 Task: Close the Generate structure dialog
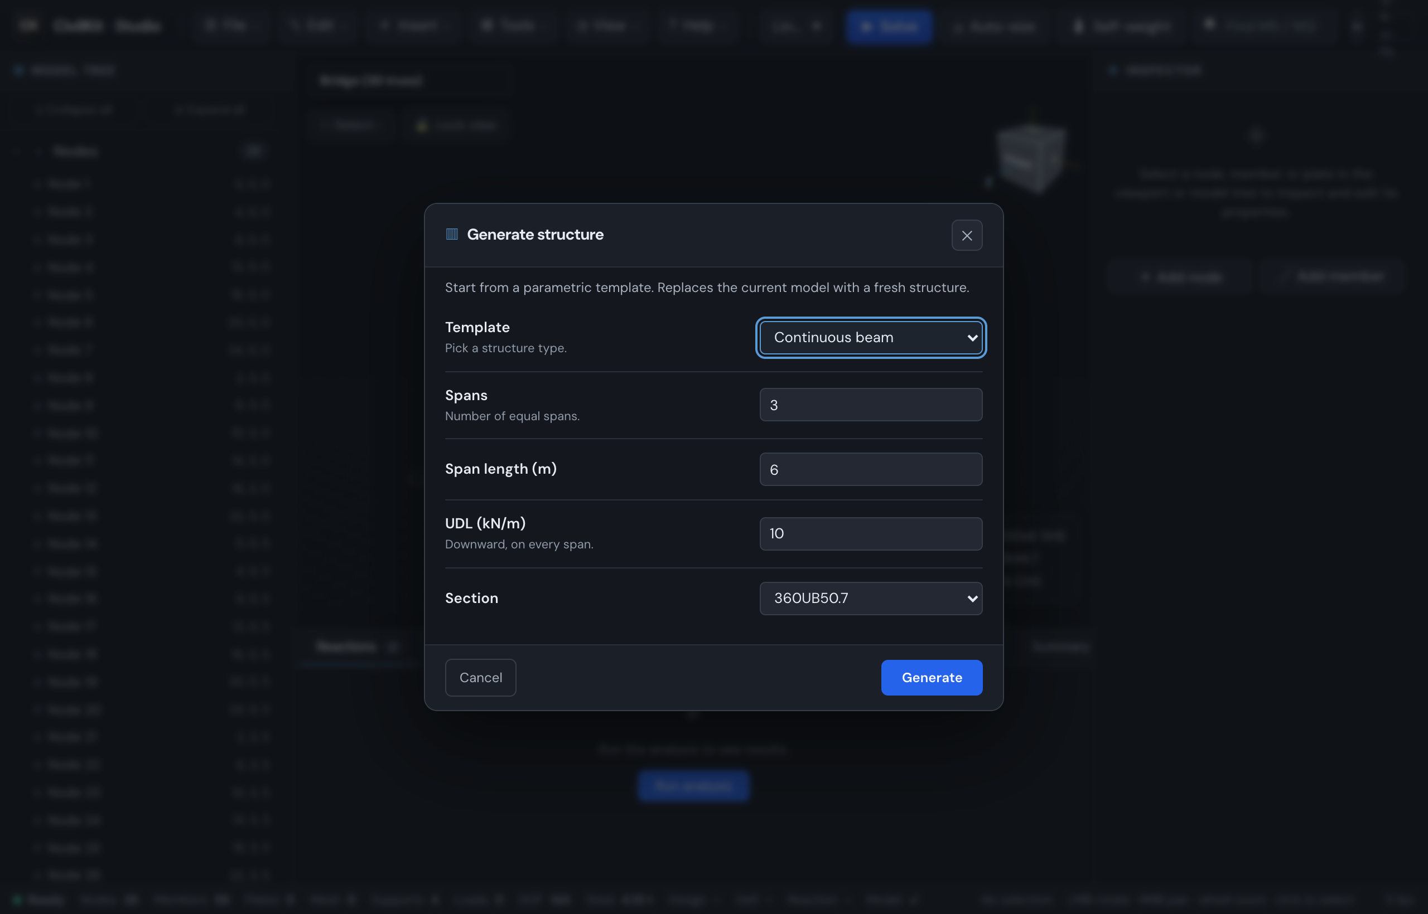pyautogui.click(x=967, y=236)
